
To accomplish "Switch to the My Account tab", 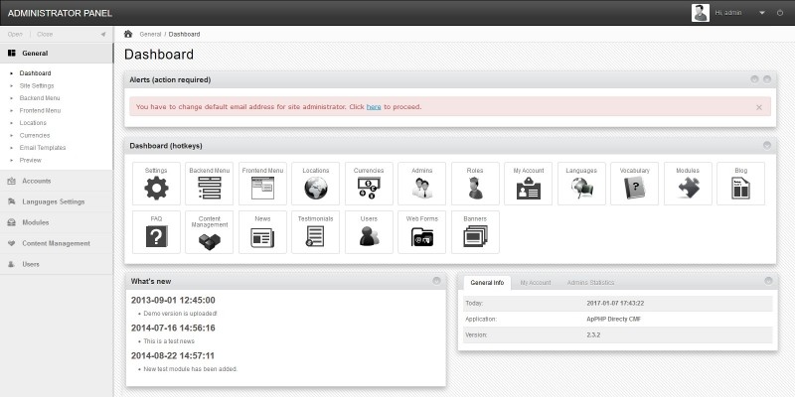I will [535, 283].
